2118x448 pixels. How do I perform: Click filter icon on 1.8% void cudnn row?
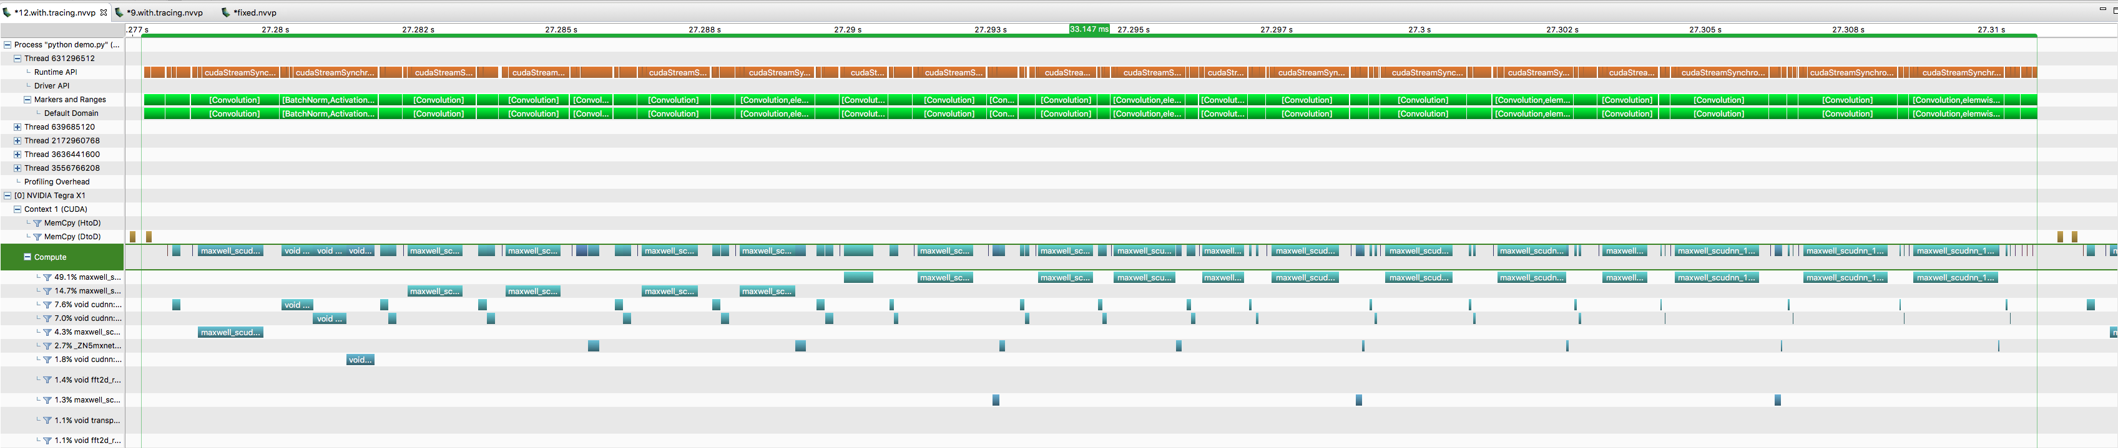pyautogui.click(x=47, y=360)
